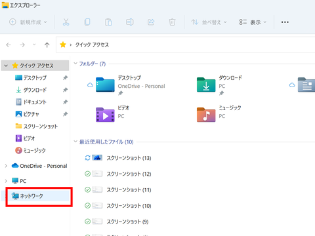Click the sync status icon of スクリーンショット (13)
Viewport: 315px width, 236px height.
pos(87,158)
